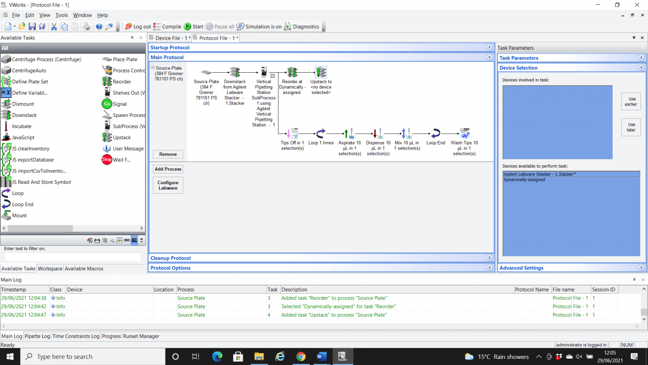Select the Downstack task in Available Tasks
This screenshot has width=648, height=365.
19,115
